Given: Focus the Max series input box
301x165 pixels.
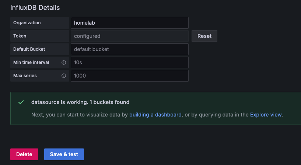Looking at the screenshot, I should tap(129, 76).
